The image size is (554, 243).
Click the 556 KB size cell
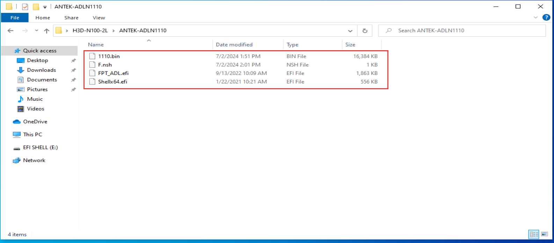pyautogui.click(x=369, y=82)
